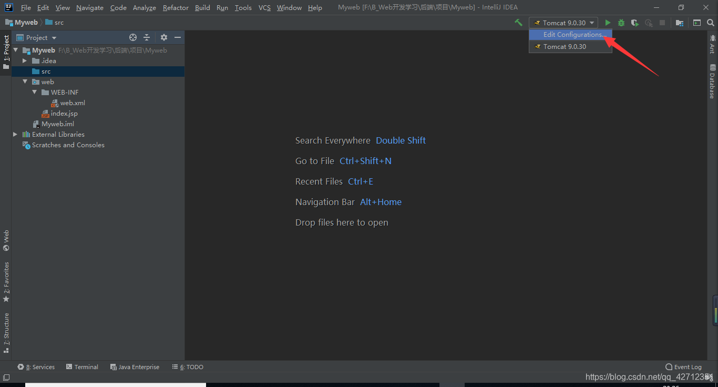The image size is (718, 387).
Task: Open the Help menu
Action: click(x=315, y=8)
